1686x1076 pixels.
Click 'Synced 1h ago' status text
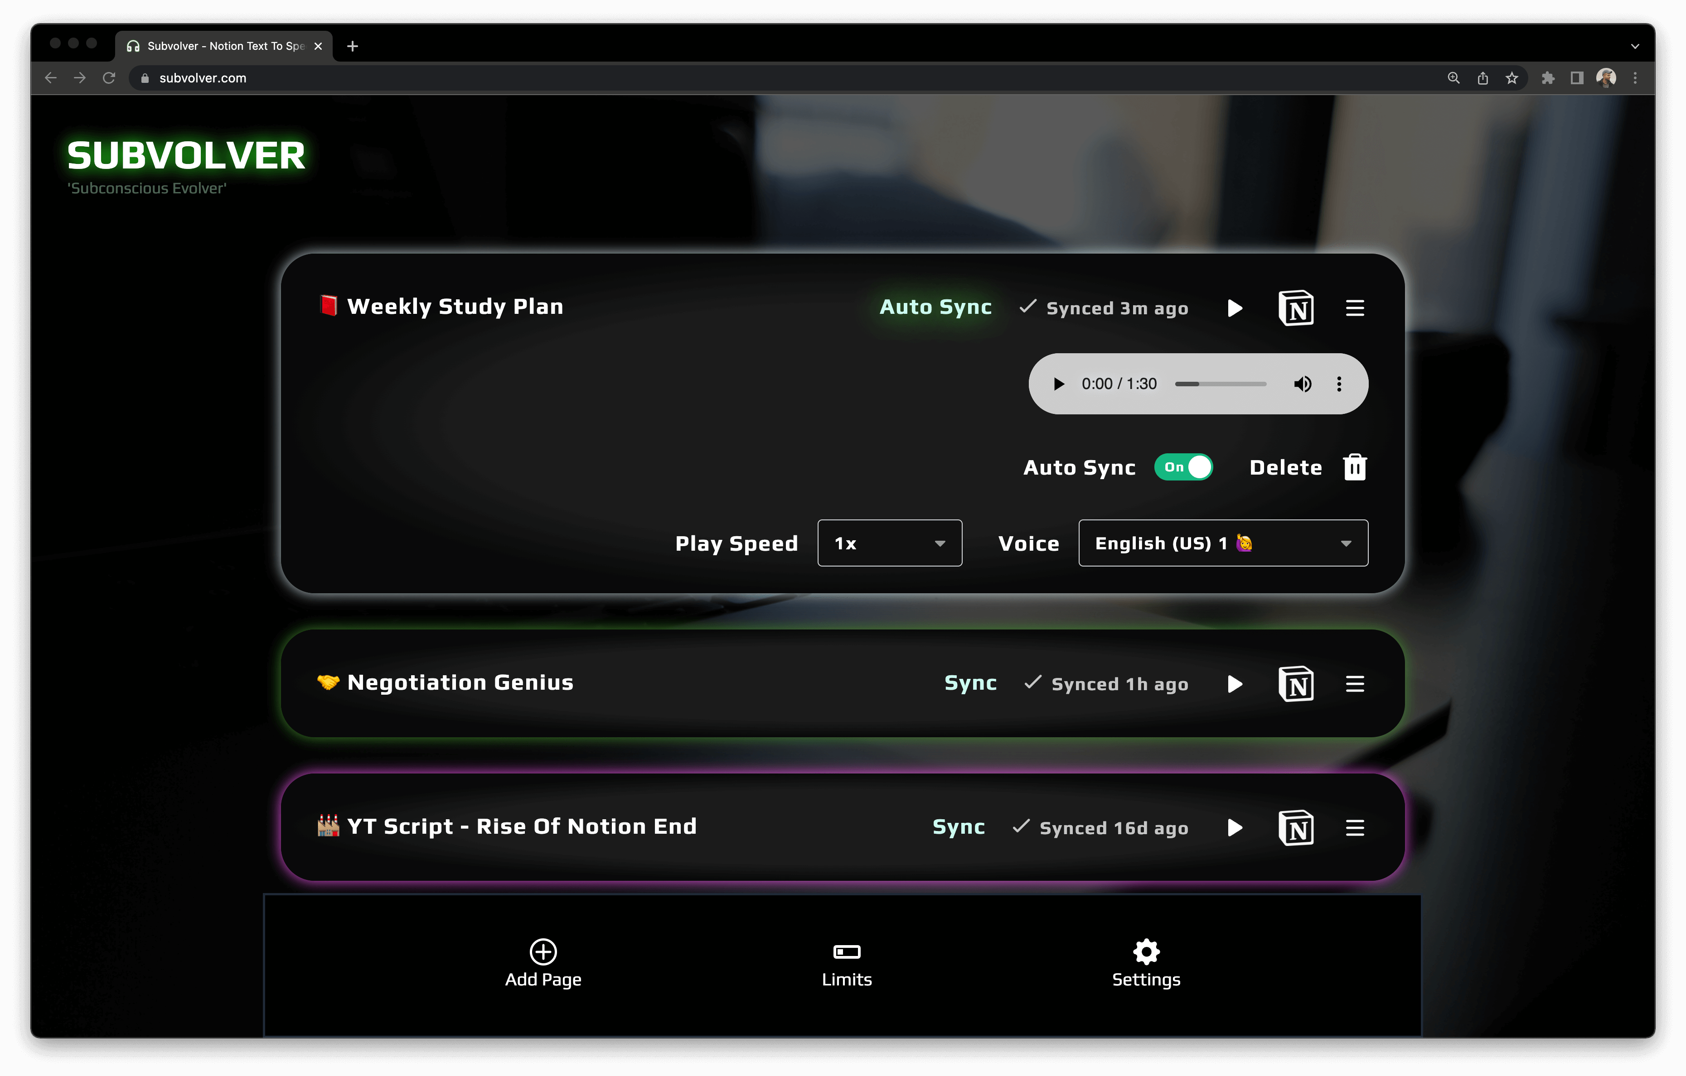click(x=1119, y=683)
